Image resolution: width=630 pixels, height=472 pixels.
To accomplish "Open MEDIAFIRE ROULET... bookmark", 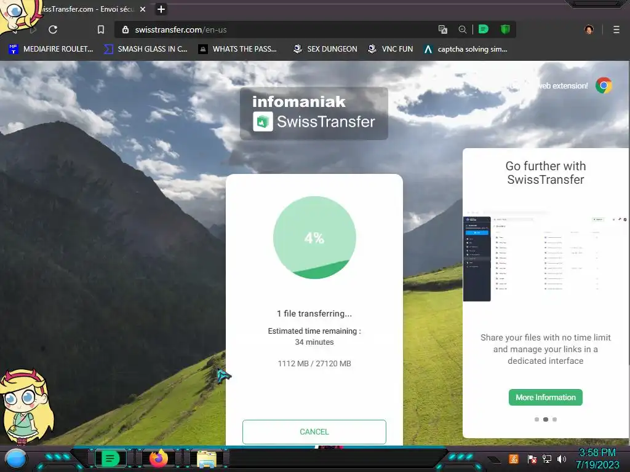I will 50,49.
